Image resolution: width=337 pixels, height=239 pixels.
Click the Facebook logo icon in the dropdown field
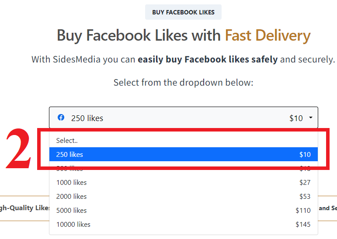click(61, 118)
